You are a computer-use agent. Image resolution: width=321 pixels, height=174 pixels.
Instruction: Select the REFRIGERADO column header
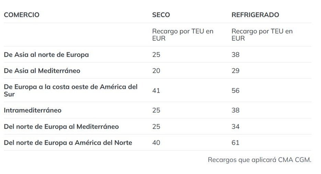[x=255, y=15]
